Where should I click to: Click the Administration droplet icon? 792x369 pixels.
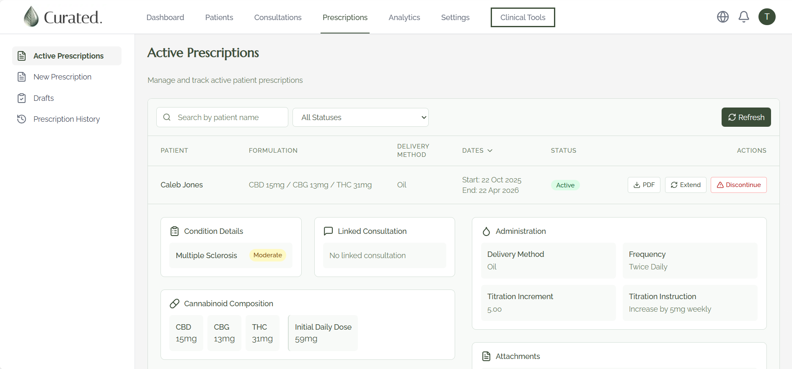coord(486,231)
